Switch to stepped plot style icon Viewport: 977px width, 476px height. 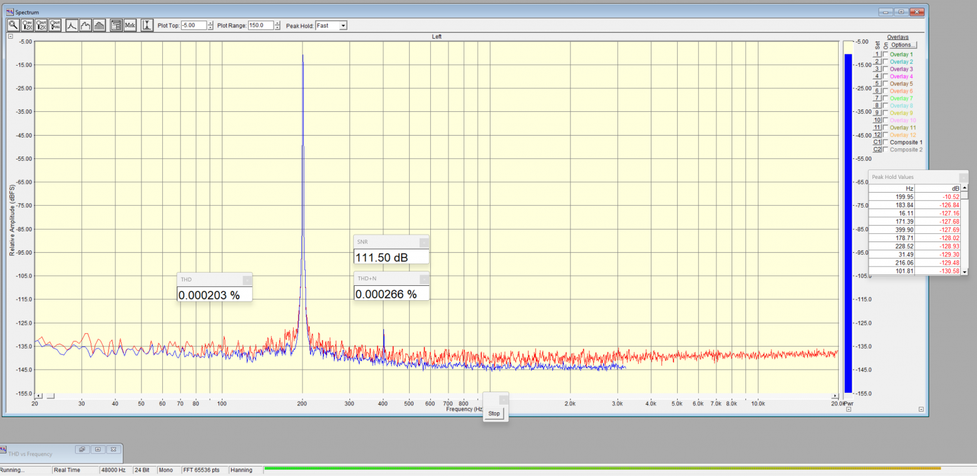pyautogui.click(x=85, y=25)
